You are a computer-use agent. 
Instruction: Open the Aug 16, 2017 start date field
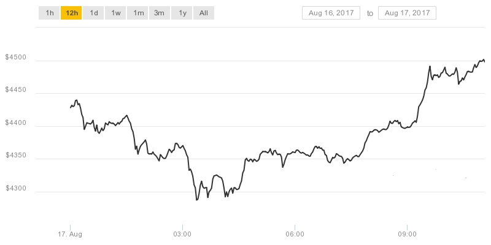[331, 13]
